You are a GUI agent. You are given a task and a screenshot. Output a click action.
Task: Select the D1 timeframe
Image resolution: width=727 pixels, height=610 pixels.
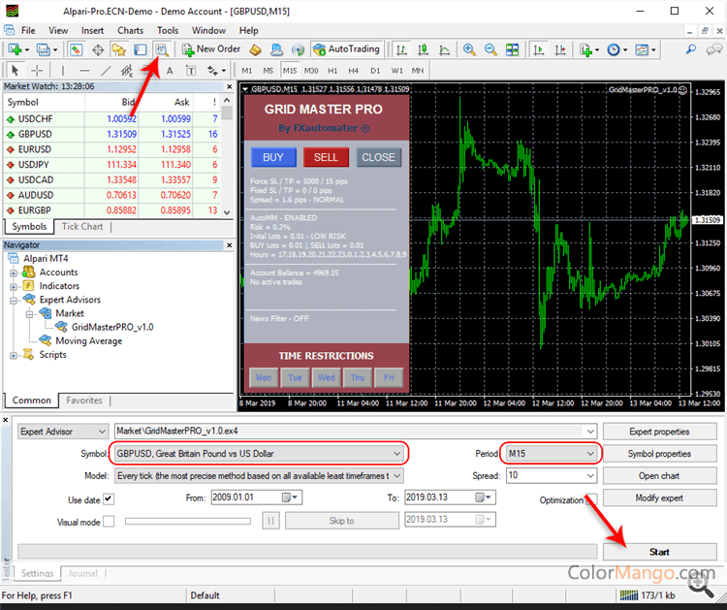click(x=375, y=71)
